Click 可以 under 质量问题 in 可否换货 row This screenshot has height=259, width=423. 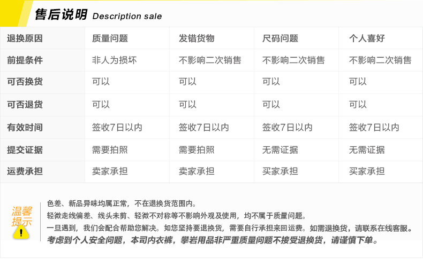101,82
